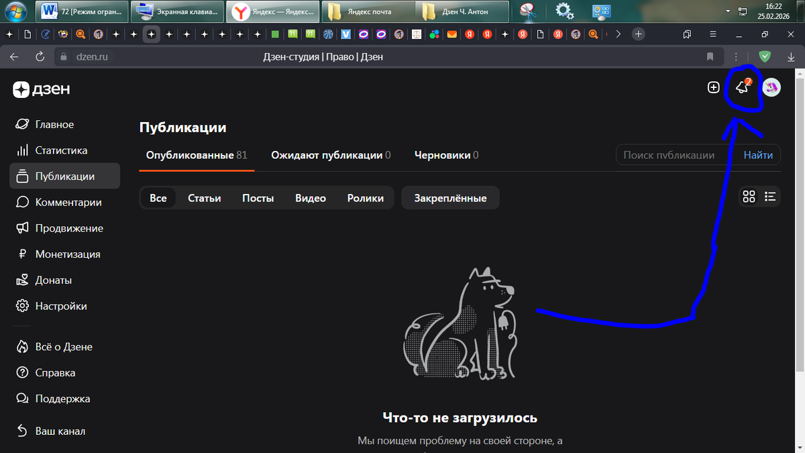Show hidden system tray icons
This screenshot has height=453, width=805.
pyautogui.click(x=729, y=11)
